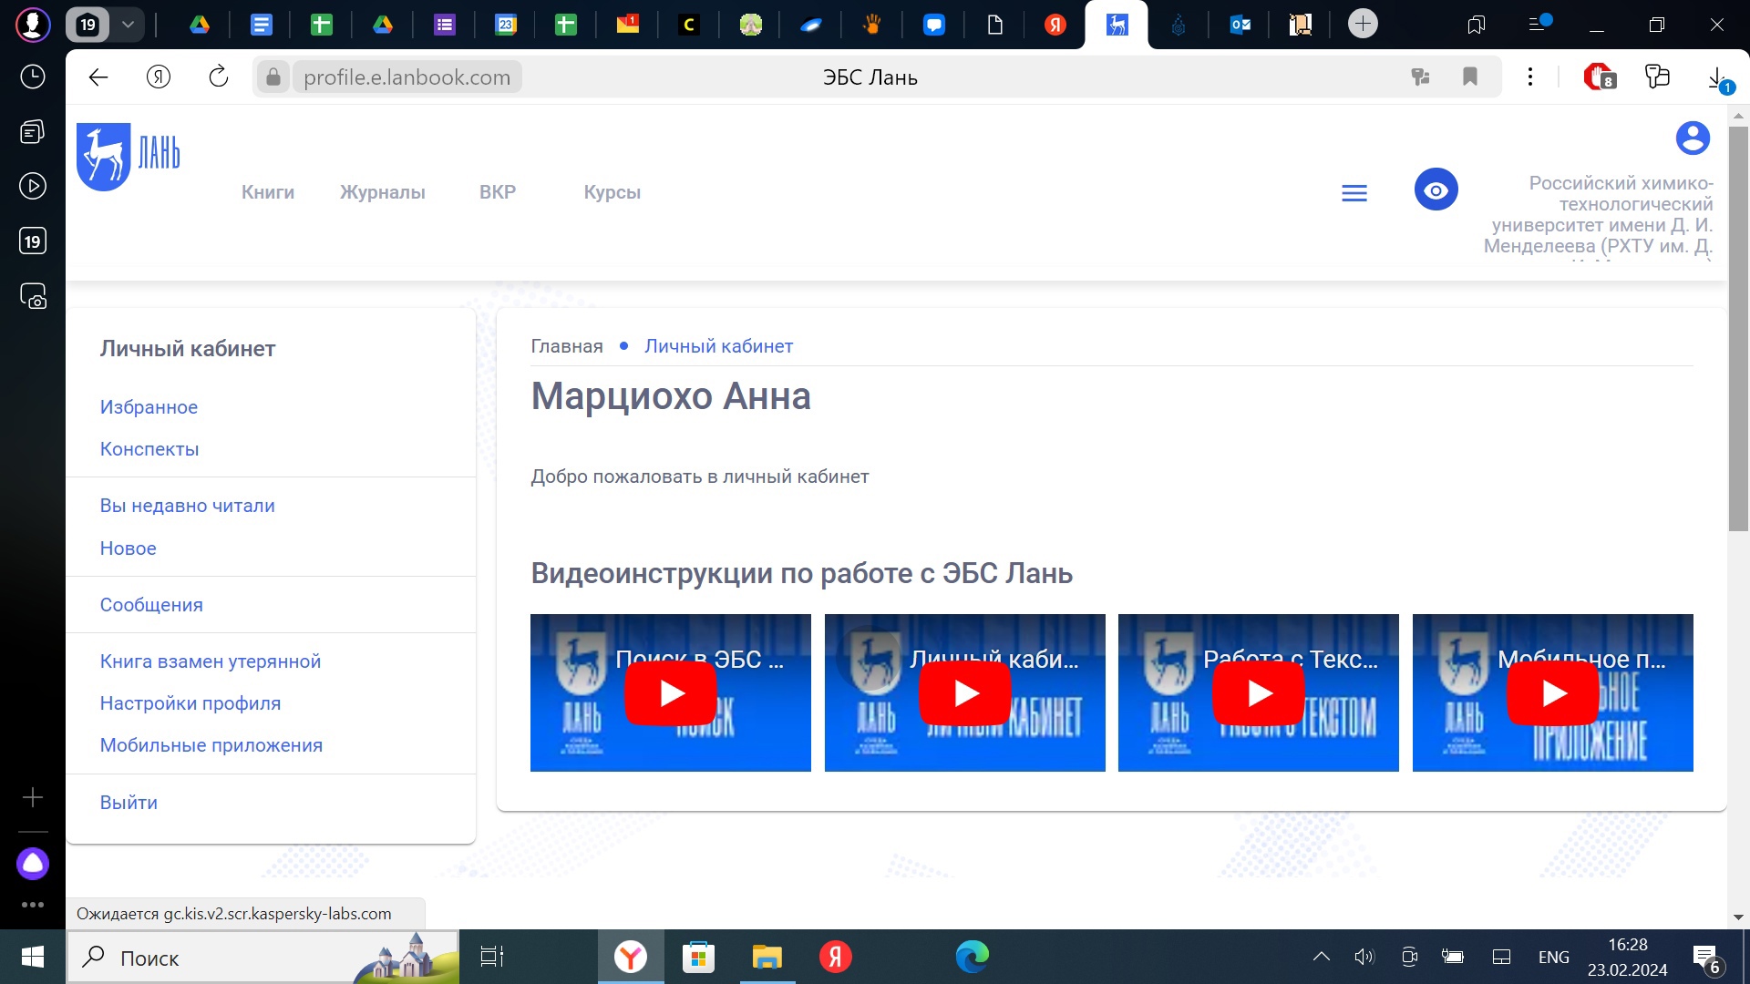Open the Книги section
This screenshot has height=984, width=1750.
pyautogui.click(x=268, y=192)
